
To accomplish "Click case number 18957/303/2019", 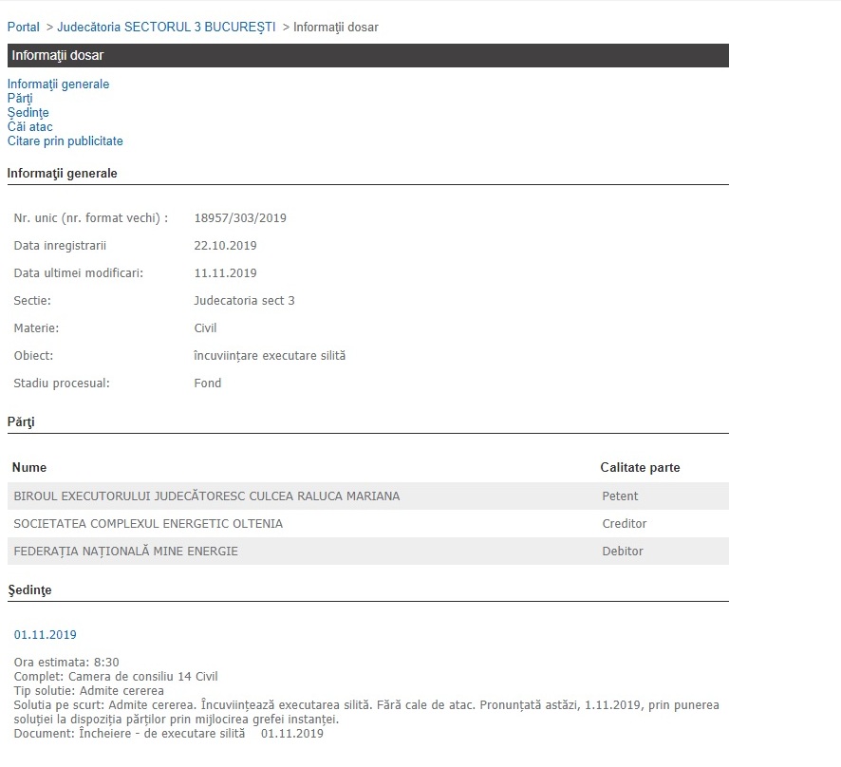I will tap(240, 218).
